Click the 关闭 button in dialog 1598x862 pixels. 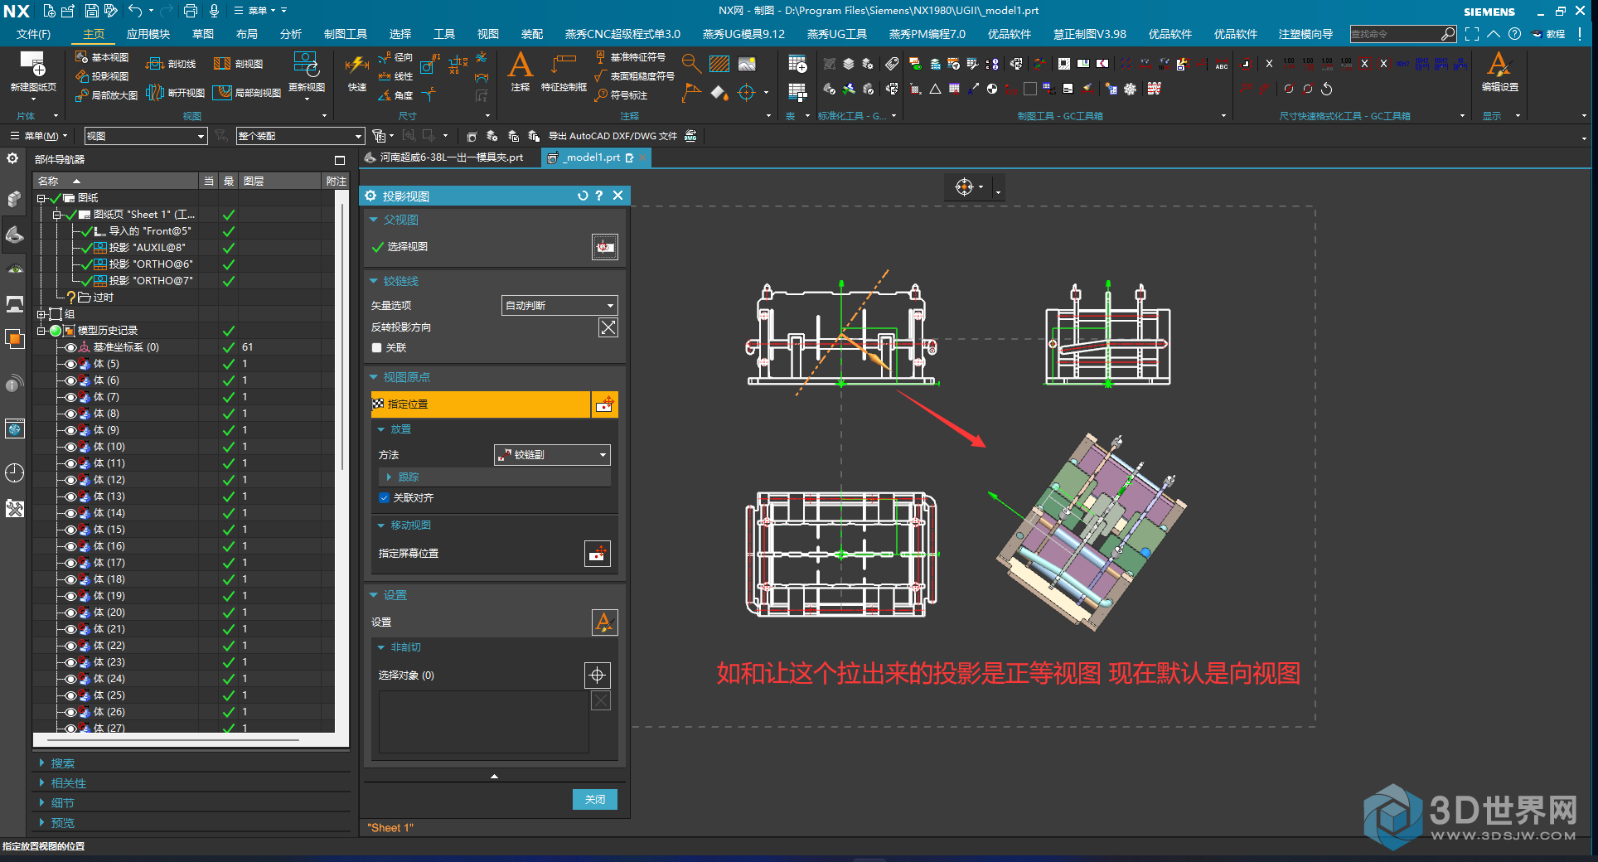pyautogui.click(x=595, y=799)
